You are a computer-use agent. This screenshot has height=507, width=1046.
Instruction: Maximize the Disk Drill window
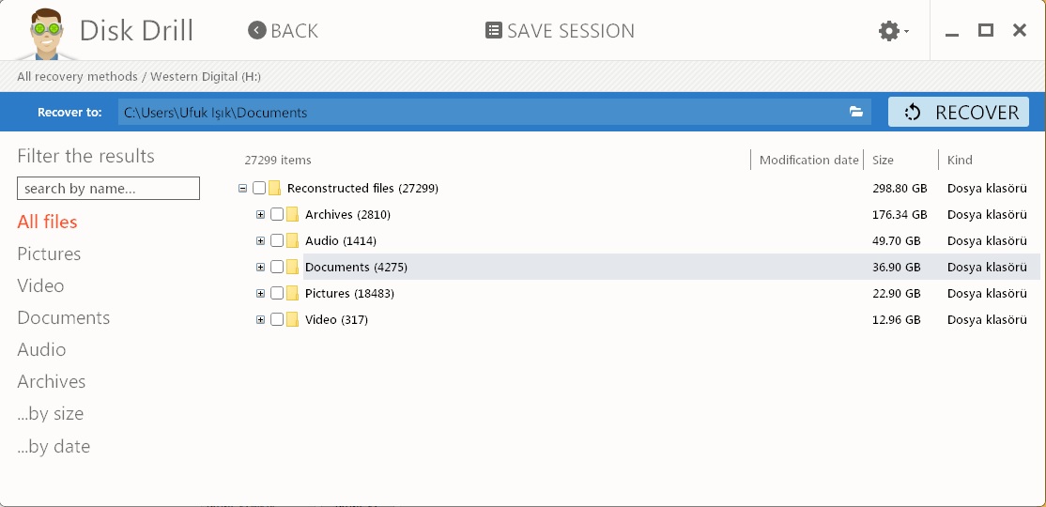pos(985,30)
